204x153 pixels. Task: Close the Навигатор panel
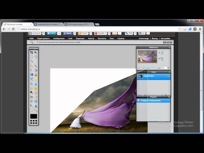click(x=169, y=47)
